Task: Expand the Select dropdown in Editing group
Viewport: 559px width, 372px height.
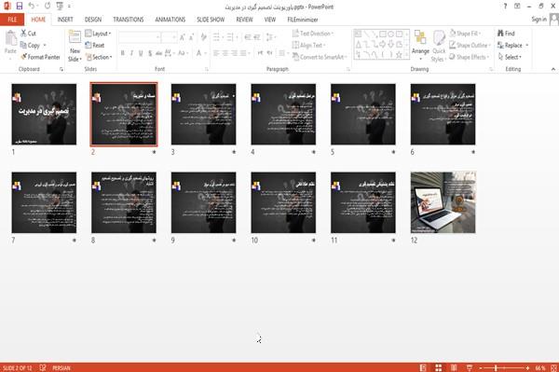Action: [510, 57]
